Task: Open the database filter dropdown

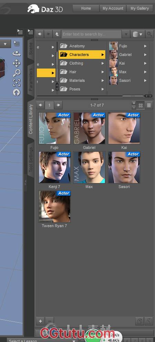Action: [x=138, y=34]
